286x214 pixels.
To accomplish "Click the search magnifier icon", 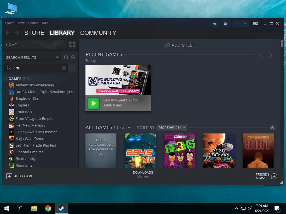I will click(x=9, y=68).
